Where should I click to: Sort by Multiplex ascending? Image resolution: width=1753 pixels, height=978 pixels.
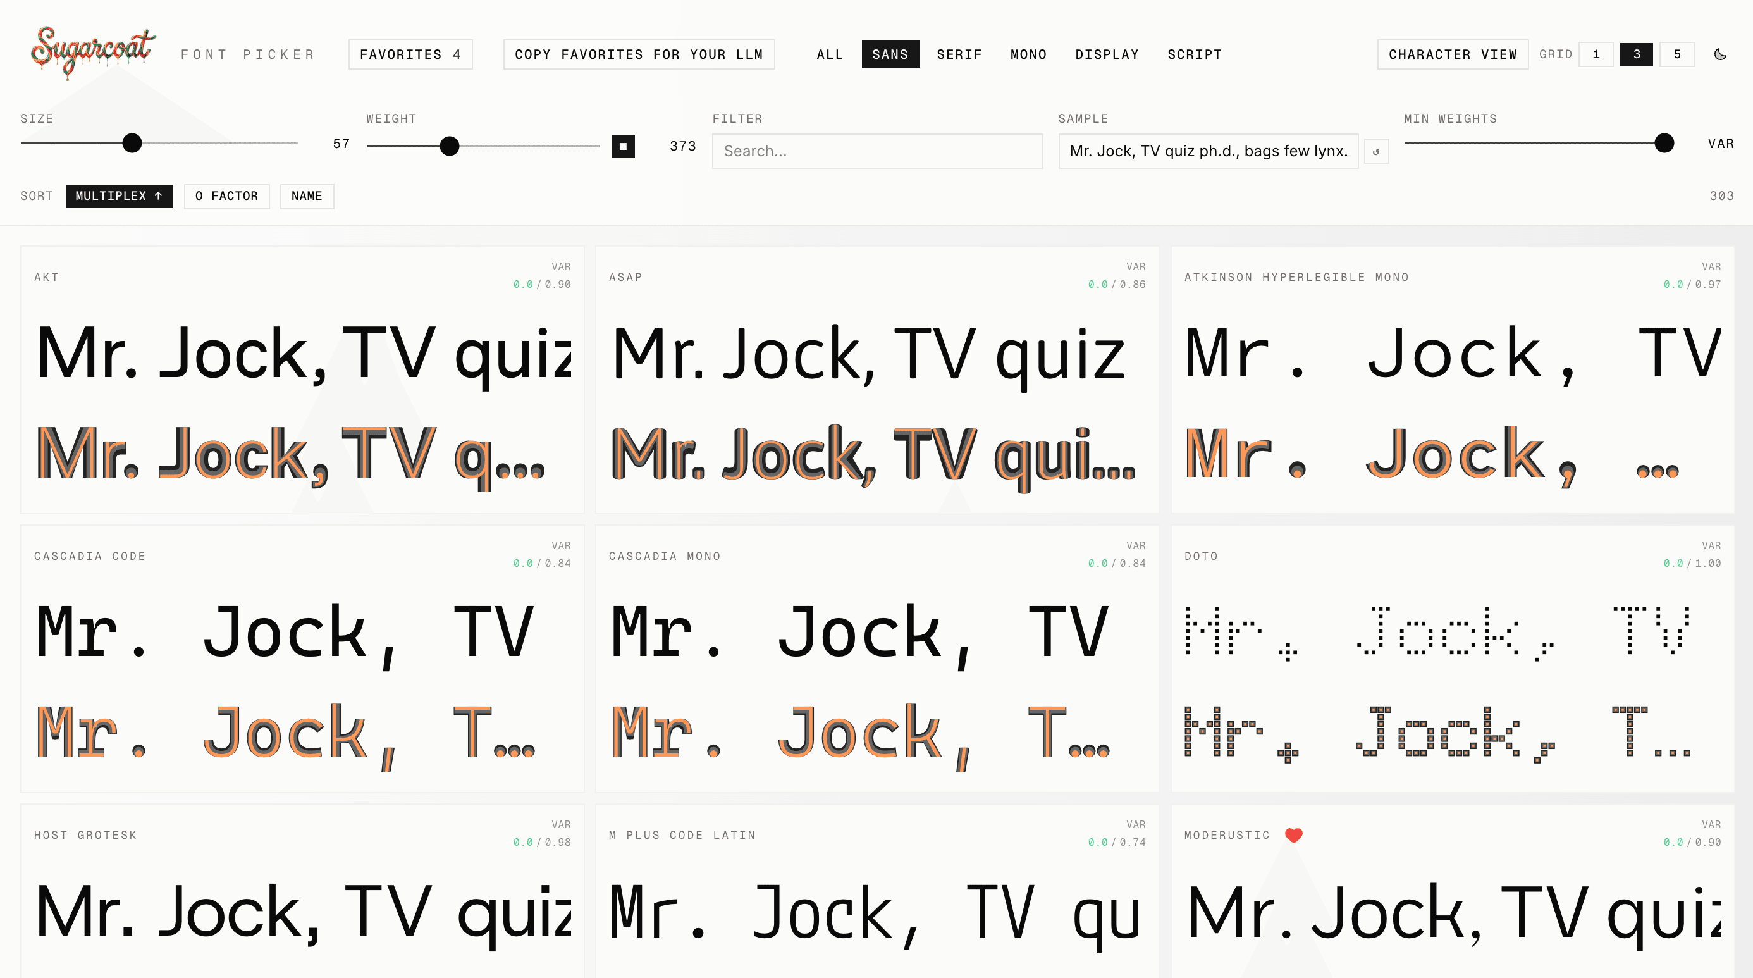119,196
